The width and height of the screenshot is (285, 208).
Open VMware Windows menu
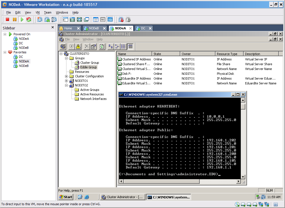62,12
